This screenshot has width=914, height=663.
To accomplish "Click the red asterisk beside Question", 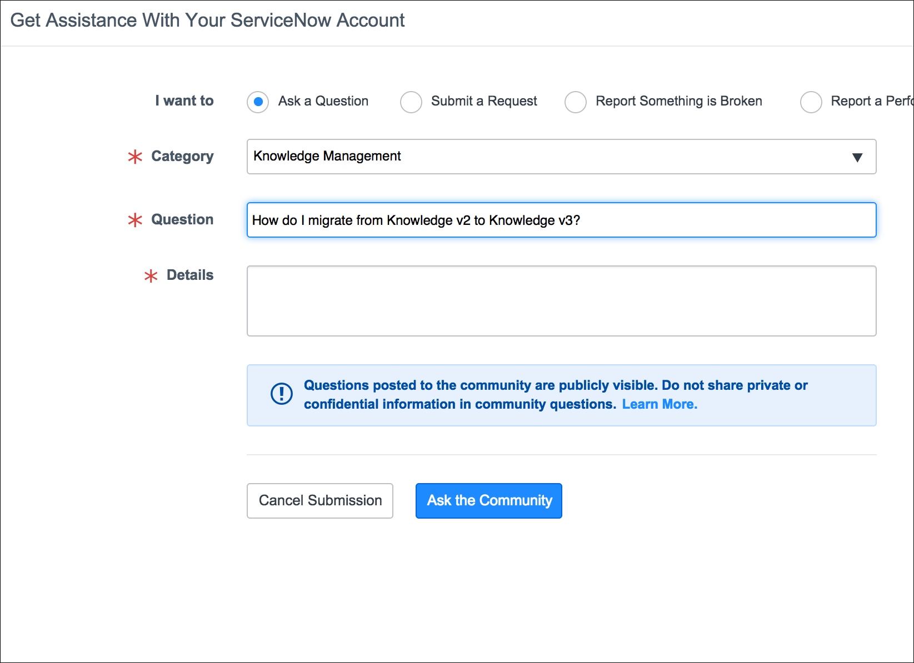I will pyautogui.click(x=135, y=220).
